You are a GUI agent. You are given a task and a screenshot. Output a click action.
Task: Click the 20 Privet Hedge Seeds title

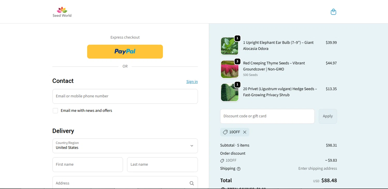point(280,92)
